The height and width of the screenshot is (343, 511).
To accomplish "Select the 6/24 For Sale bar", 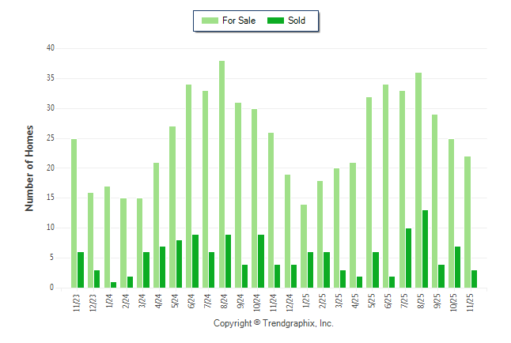I will pyautogui.click(x=189, y=186).
